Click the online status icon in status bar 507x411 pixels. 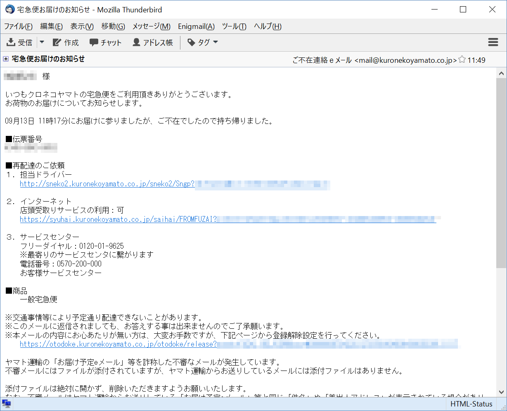[7, 404]
